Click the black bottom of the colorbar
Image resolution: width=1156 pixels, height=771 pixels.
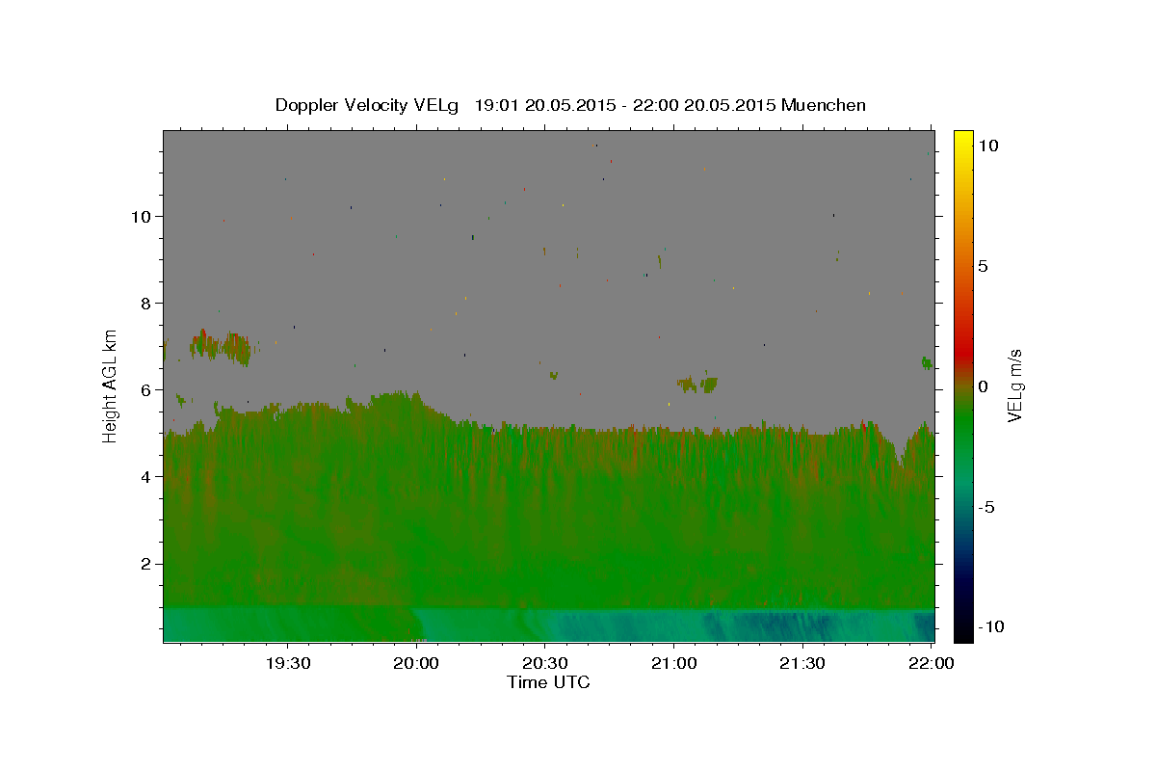pos(962,631)
